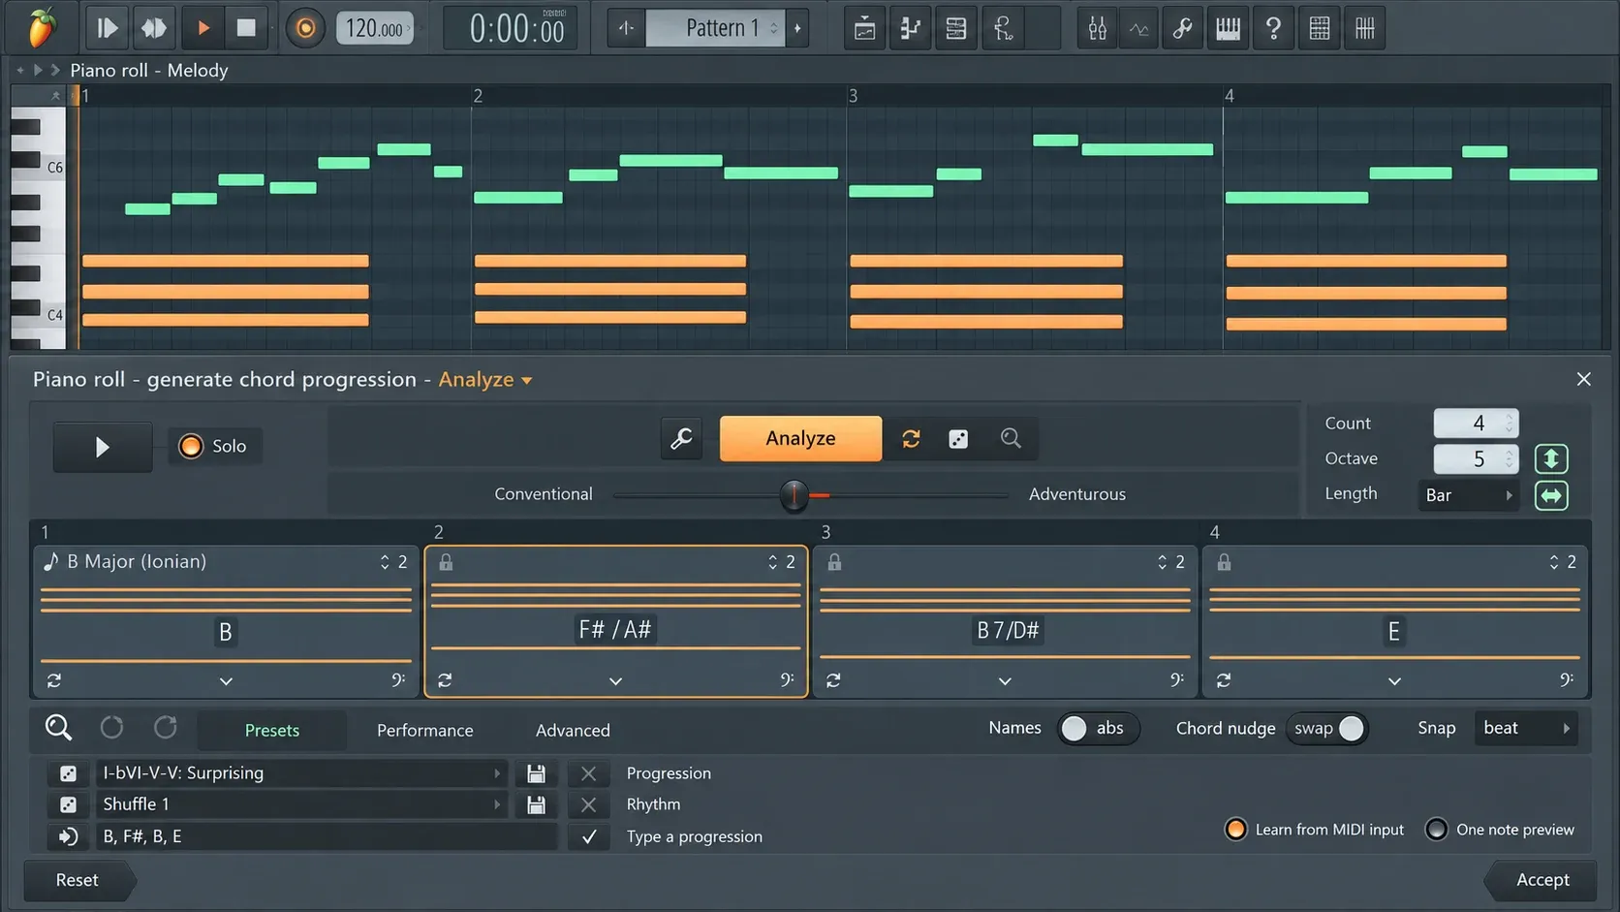Randomize with dice icon near Analyze

click(x=958, y=438)
